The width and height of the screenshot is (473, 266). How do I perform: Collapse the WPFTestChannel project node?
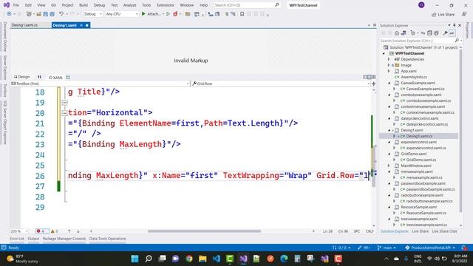[x=384, y=53]
